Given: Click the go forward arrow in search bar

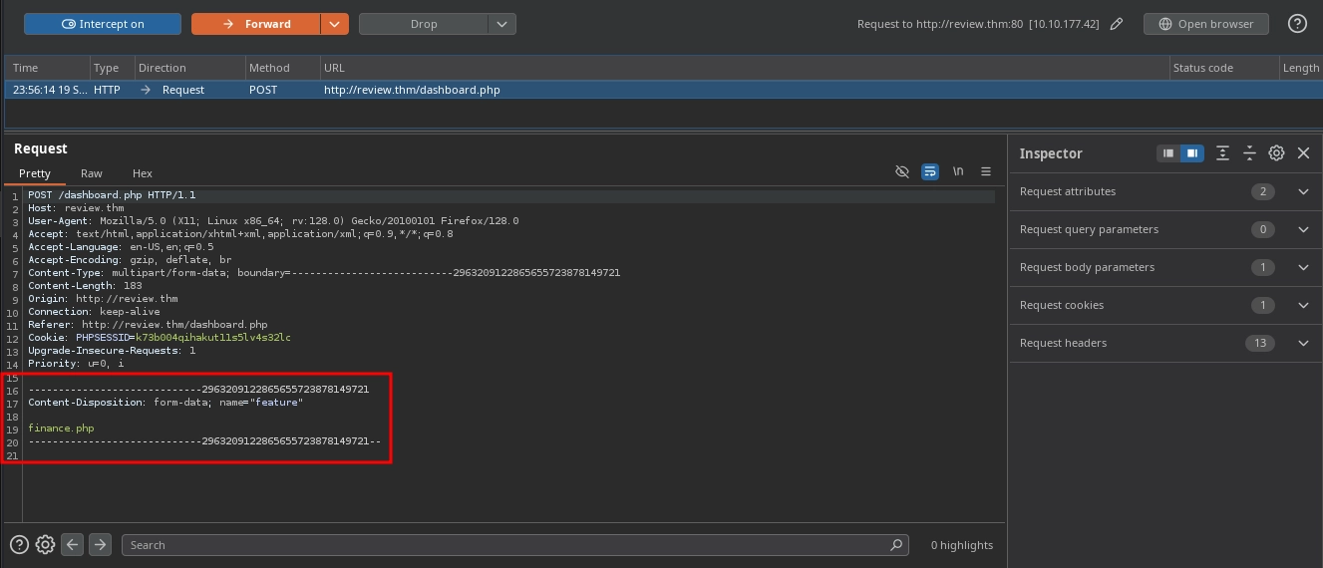Looking at the screenshot, I should [100, 544].
